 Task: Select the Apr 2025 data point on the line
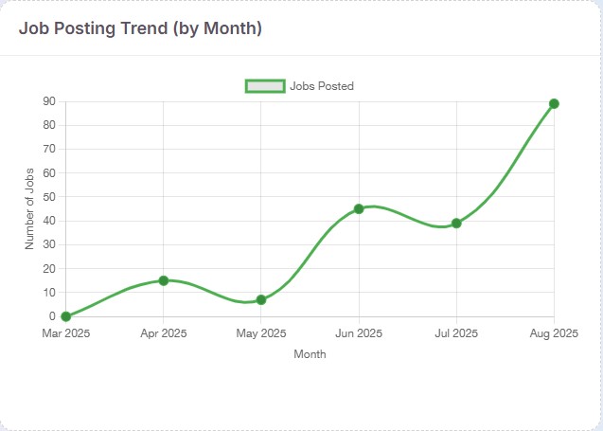tap(164, 280)
